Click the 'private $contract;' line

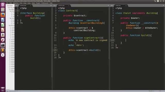[75, 16]
